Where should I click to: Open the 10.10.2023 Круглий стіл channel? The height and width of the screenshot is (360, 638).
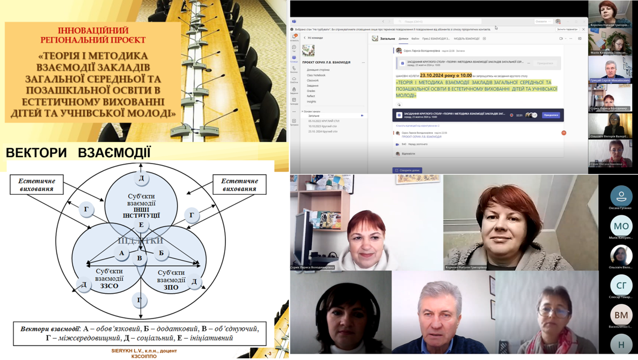tap(322, 126)
